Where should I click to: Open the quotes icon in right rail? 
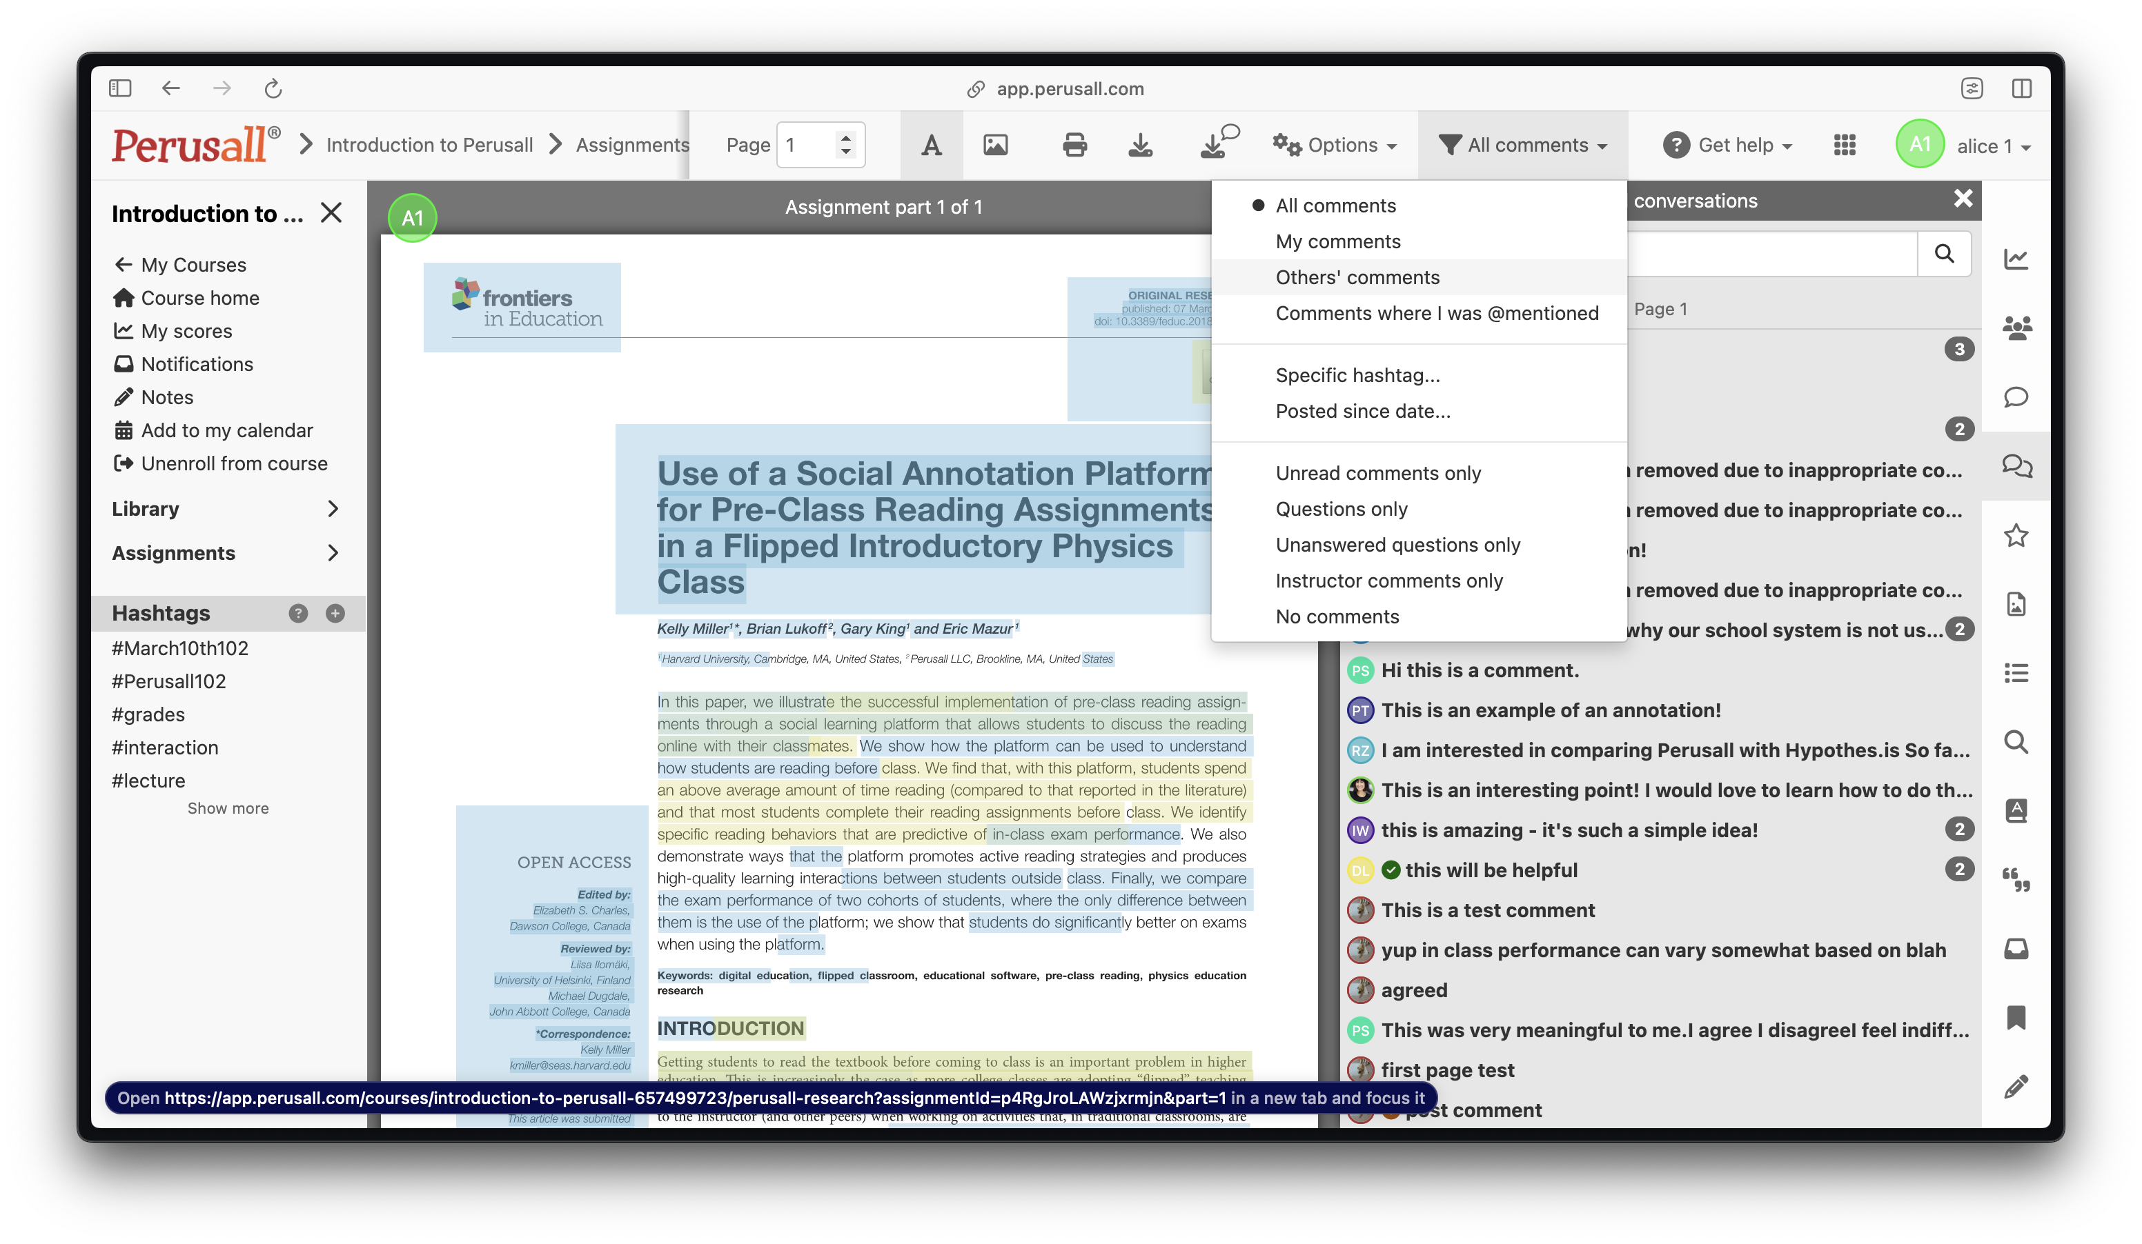pos(2016,880)
